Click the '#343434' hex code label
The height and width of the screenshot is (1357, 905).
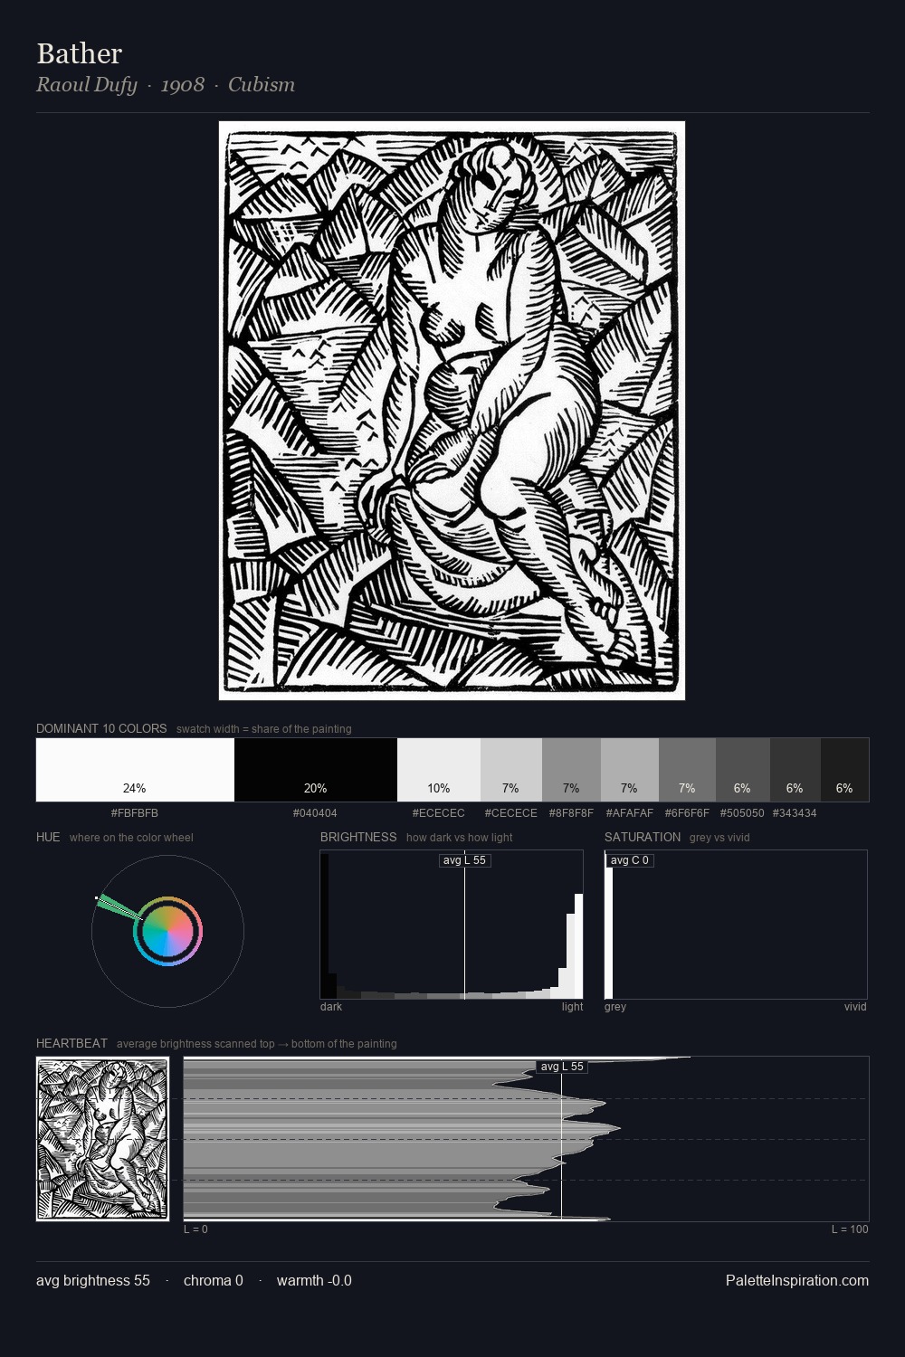(795, 813)
